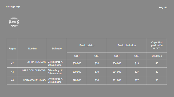Click the Diámetro column header
Image resolution: width=174 pixels, height=97 pixels.
coord(57,49)
